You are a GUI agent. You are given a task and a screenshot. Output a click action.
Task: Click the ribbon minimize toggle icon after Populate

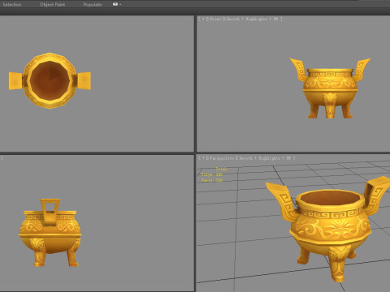(115, 4)
